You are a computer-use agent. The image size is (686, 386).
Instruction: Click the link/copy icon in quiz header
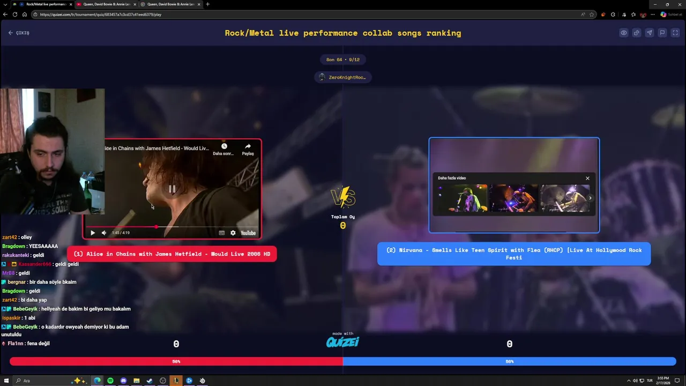pos(637,33)
